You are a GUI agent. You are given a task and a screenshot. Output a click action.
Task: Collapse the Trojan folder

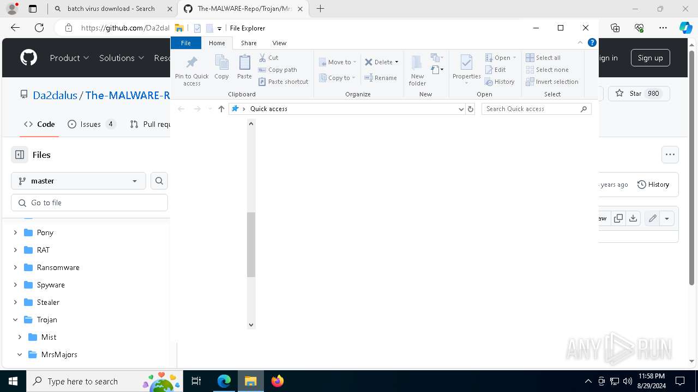click(15, 320)
